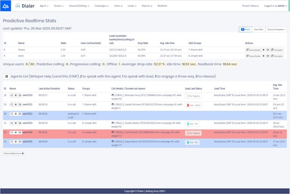
Task: Open the Tenant: Demo selector
Action: click(x=250, y=6)
